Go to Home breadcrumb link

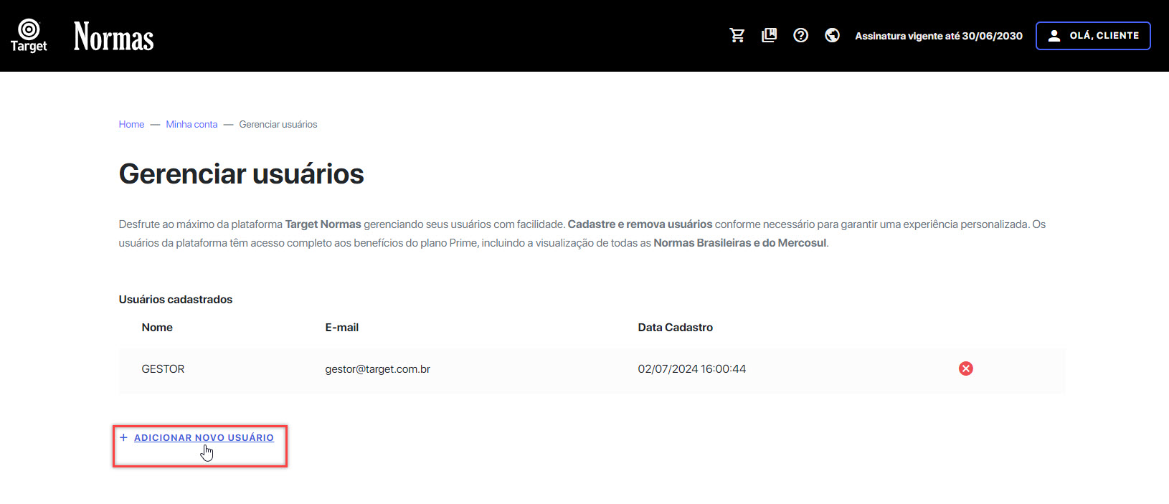(131, 124)
